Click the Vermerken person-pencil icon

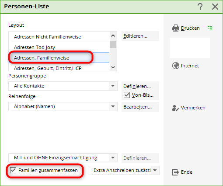[176, 108]
